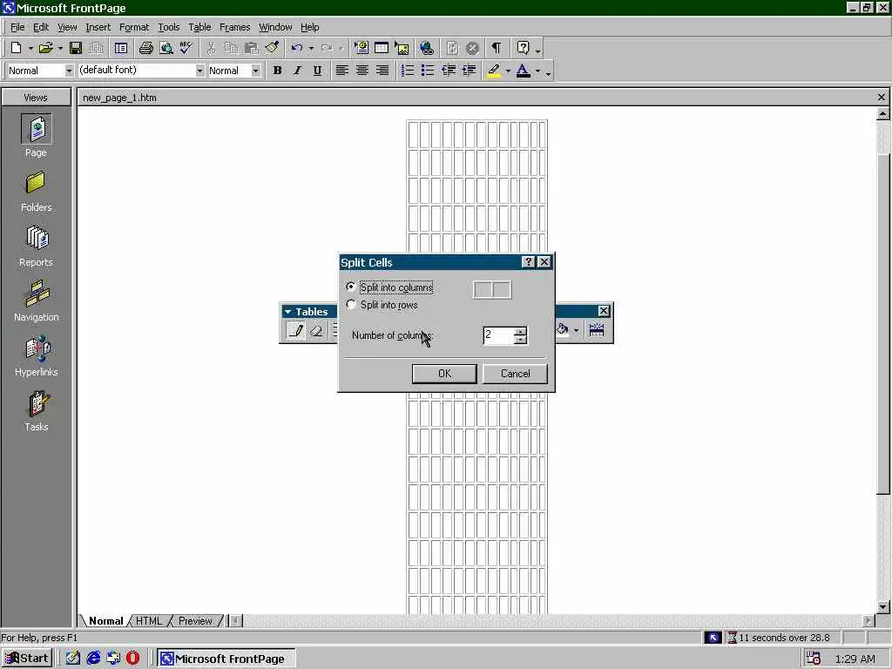Toggle Underline formatting

click(x=317, y=71)
